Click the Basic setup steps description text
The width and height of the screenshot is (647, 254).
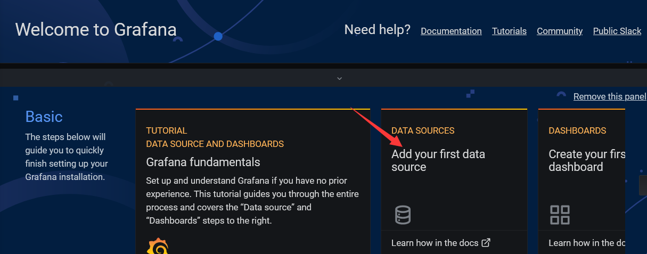pos(67,157)
